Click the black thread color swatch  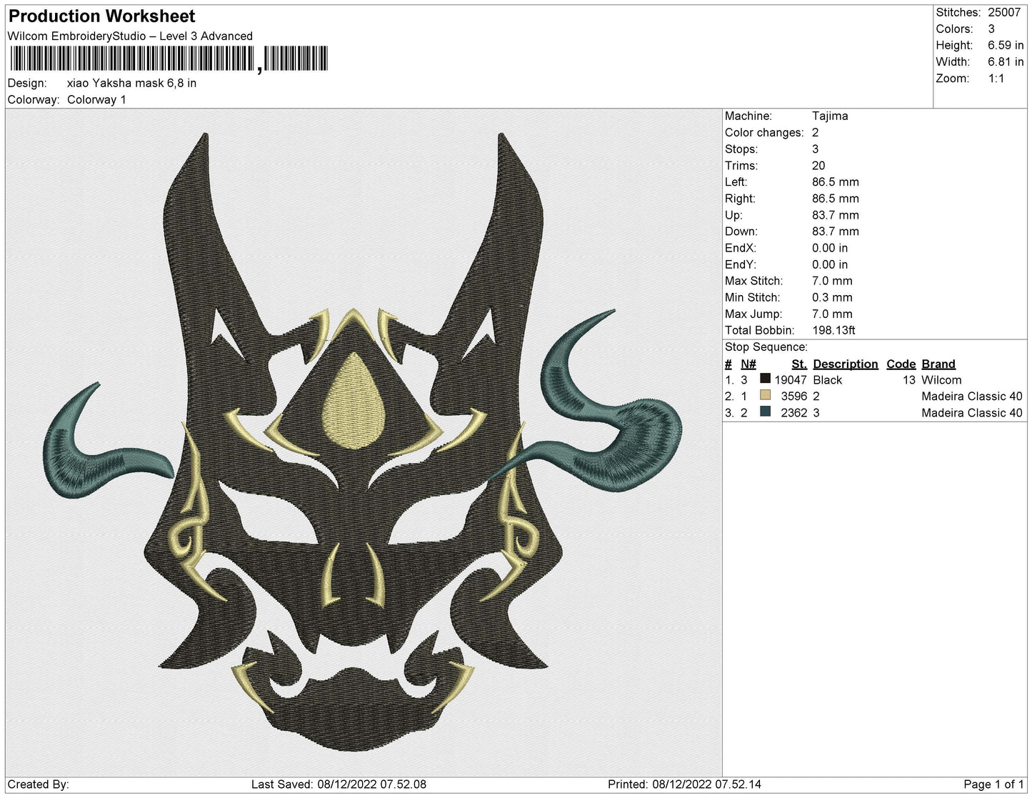pyautogui.click(x=766, y=380)
